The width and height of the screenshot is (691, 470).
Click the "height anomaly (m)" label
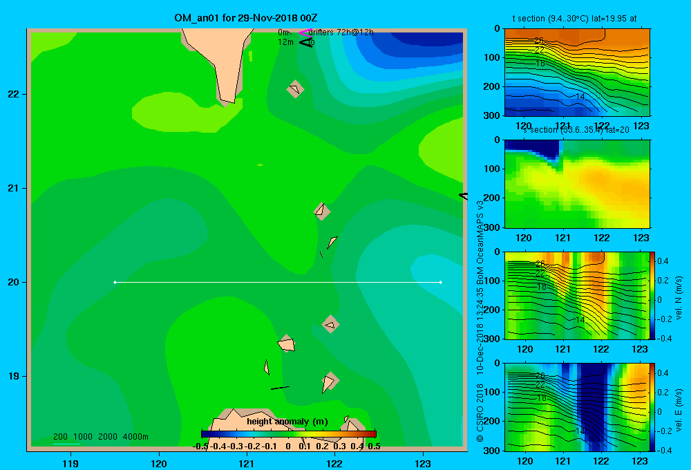(287, 422)
